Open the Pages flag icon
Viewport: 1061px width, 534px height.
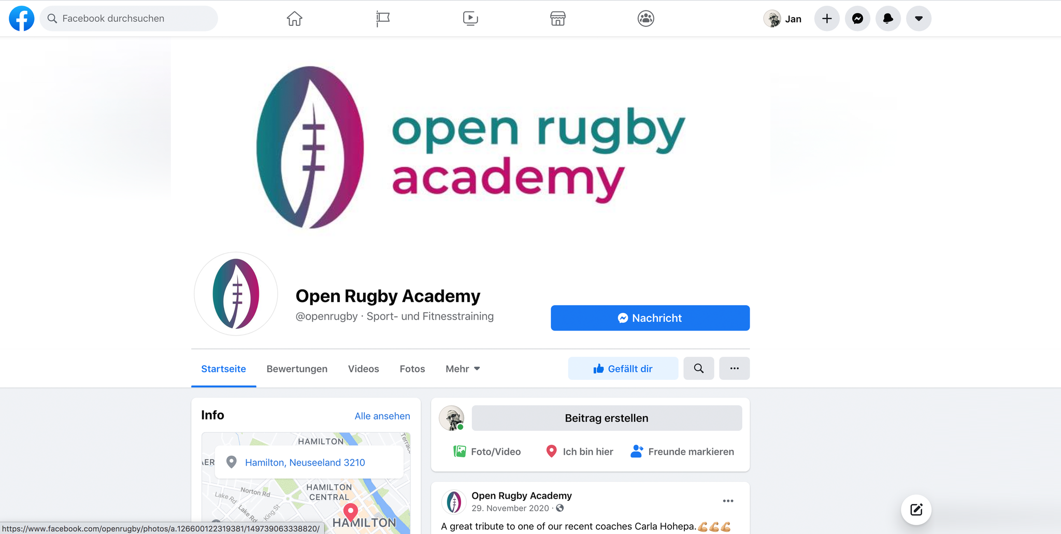click(382, 19)
